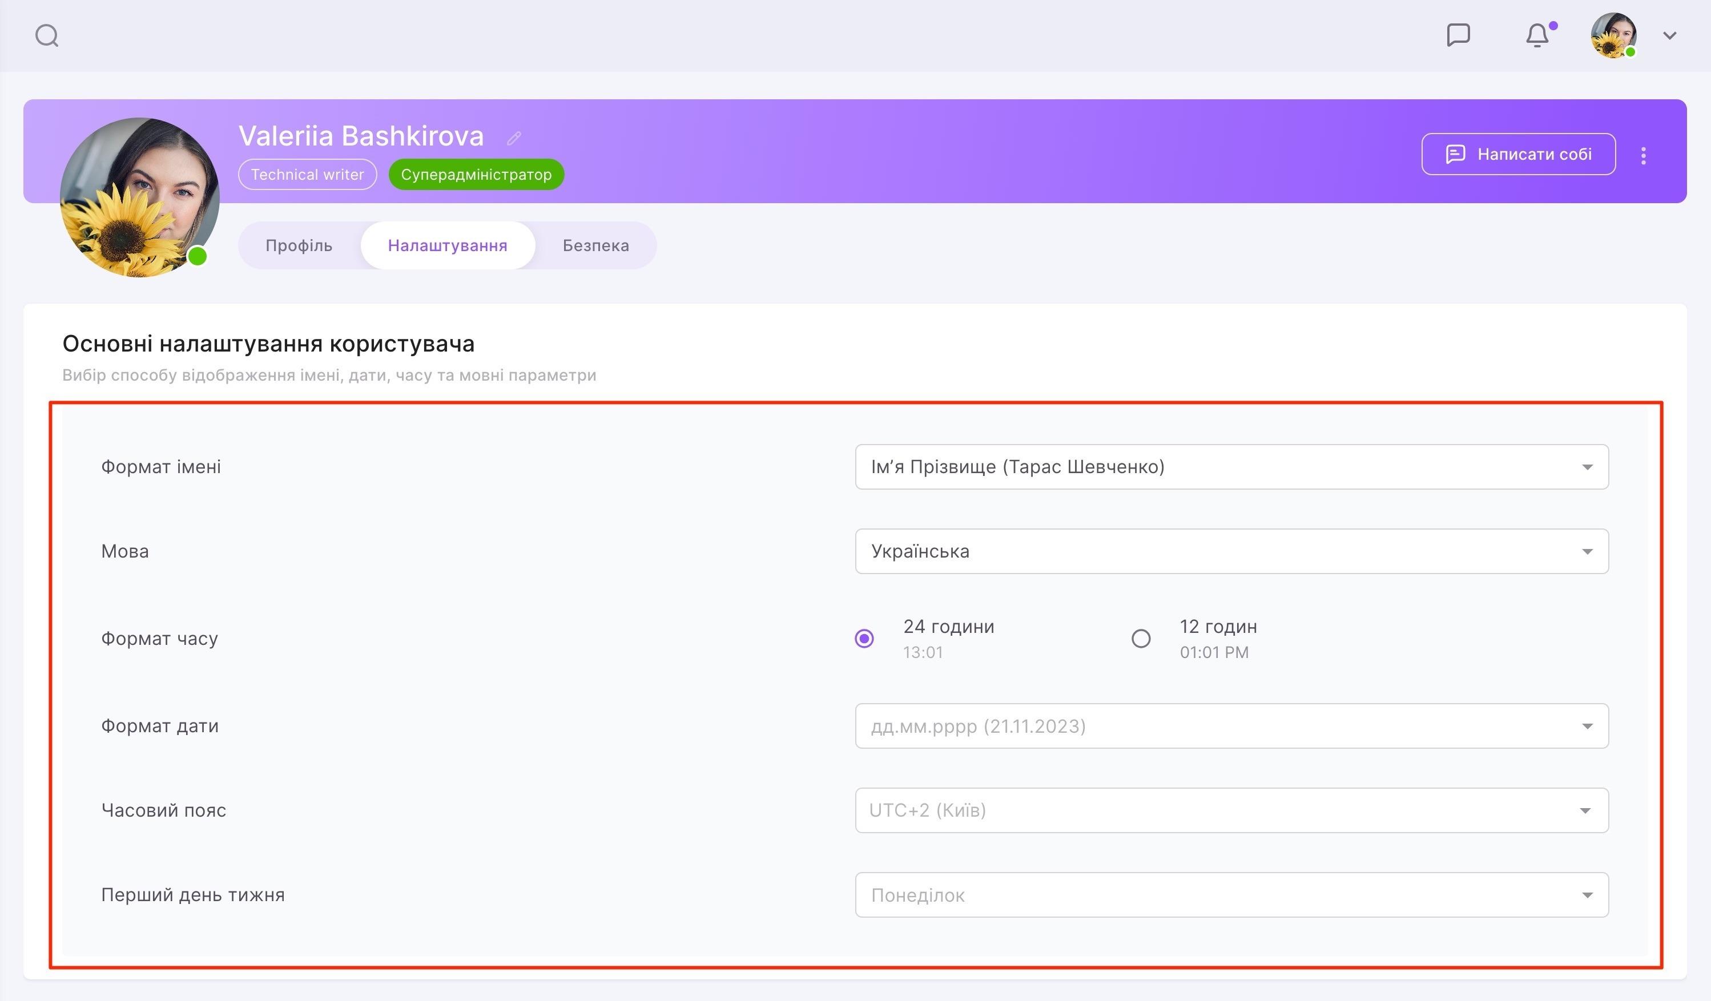This screenshot has height=1001, width=1711.
Task: Click the Написати собі button
Action: coord(1518,154)
